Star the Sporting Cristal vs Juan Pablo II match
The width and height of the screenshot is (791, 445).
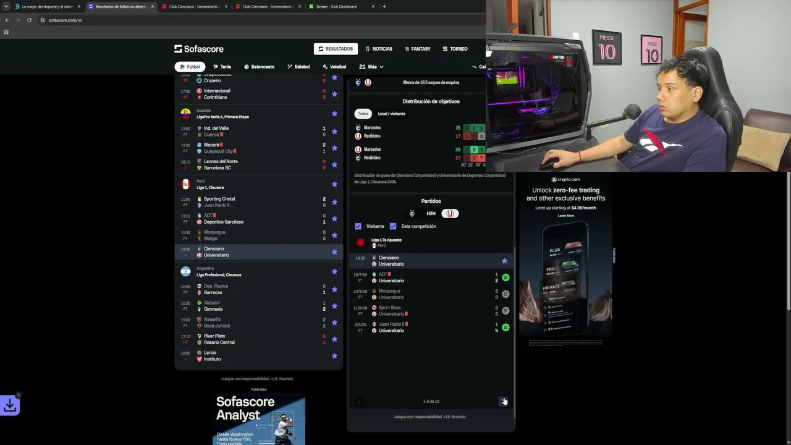pyautogui.click(x=334, y=202)
